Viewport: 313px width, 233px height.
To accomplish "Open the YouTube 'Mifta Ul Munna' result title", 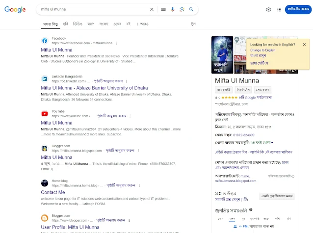I will (57, 123).
